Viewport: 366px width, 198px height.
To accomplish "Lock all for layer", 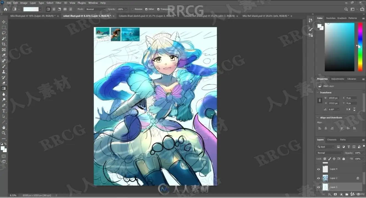I will tap(343, 159).
